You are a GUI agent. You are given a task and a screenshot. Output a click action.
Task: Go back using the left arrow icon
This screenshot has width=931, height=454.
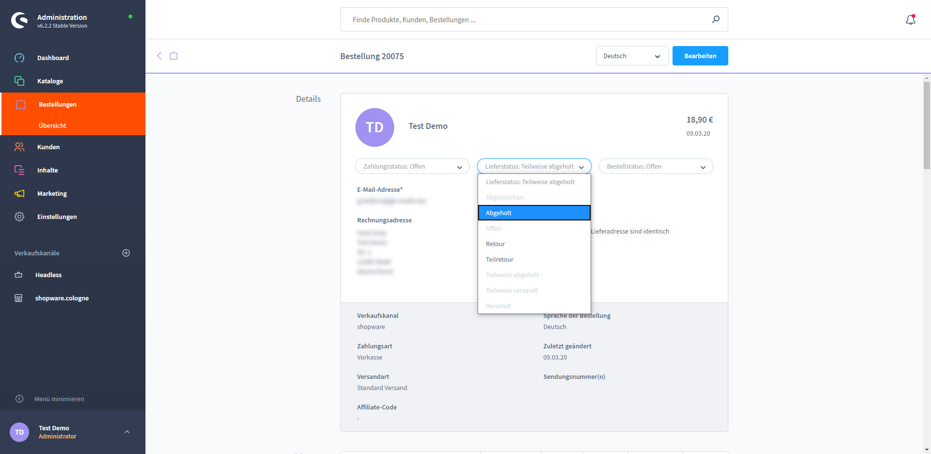[159, 56]
